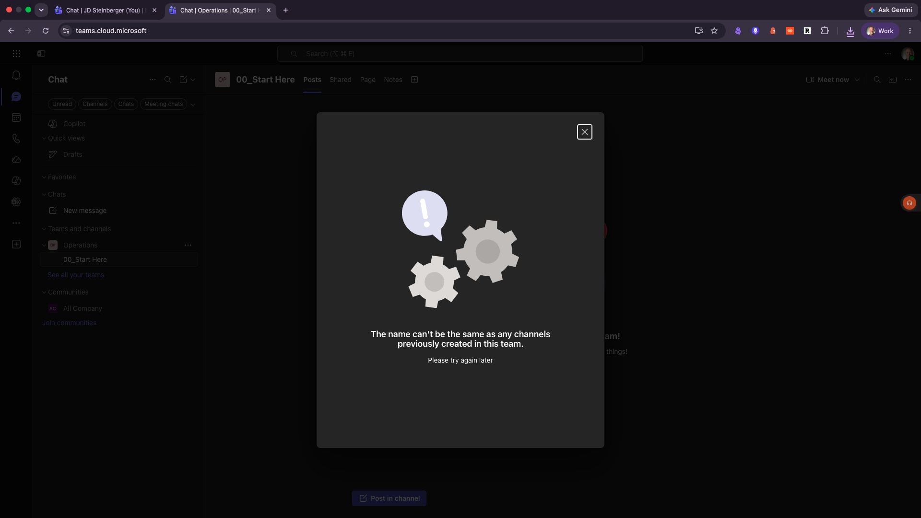
Task: Filter by Meeting chats pill
Action: [164, 104]
